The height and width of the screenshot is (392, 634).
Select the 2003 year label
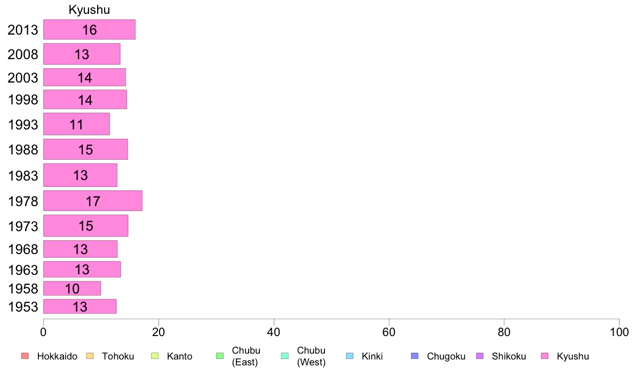click(x=23, y=78)
